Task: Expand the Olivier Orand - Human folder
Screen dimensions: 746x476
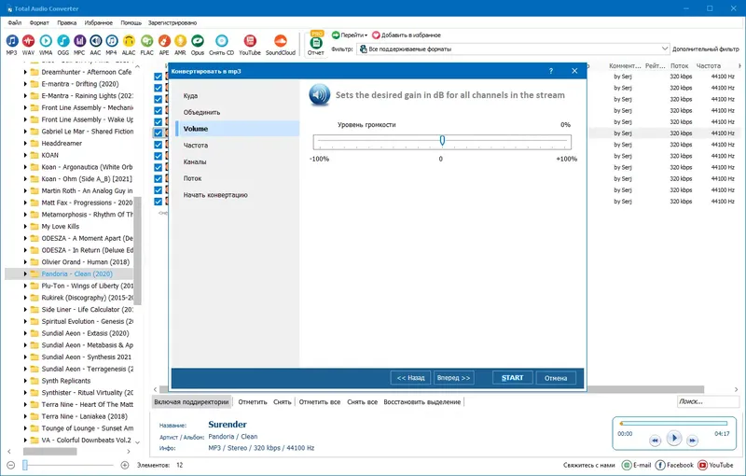Action: [25, 261]
